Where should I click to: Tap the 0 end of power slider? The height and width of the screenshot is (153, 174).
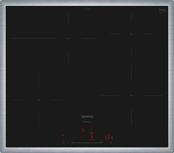(72, 142)
